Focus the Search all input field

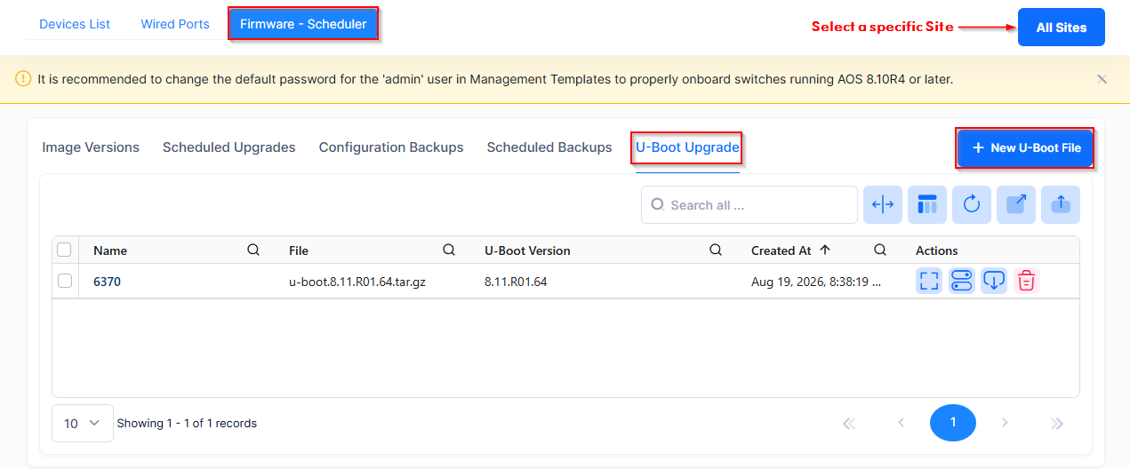click(749, 204)
